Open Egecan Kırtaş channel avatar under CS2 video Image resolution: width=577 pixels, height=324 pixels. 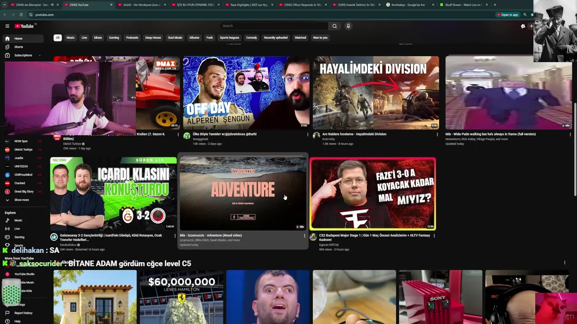pyautogui.click(x=313, y=237)
